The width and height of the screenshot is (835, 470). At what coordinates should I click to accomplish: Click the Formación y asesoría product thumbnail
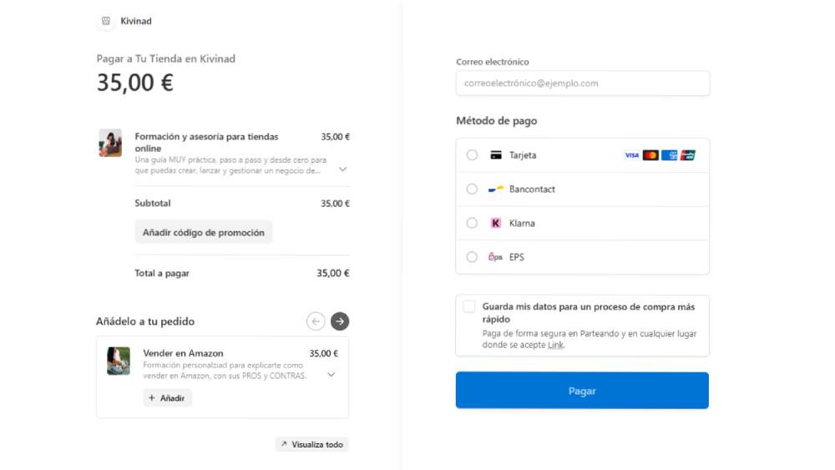(x=110, y=143)
